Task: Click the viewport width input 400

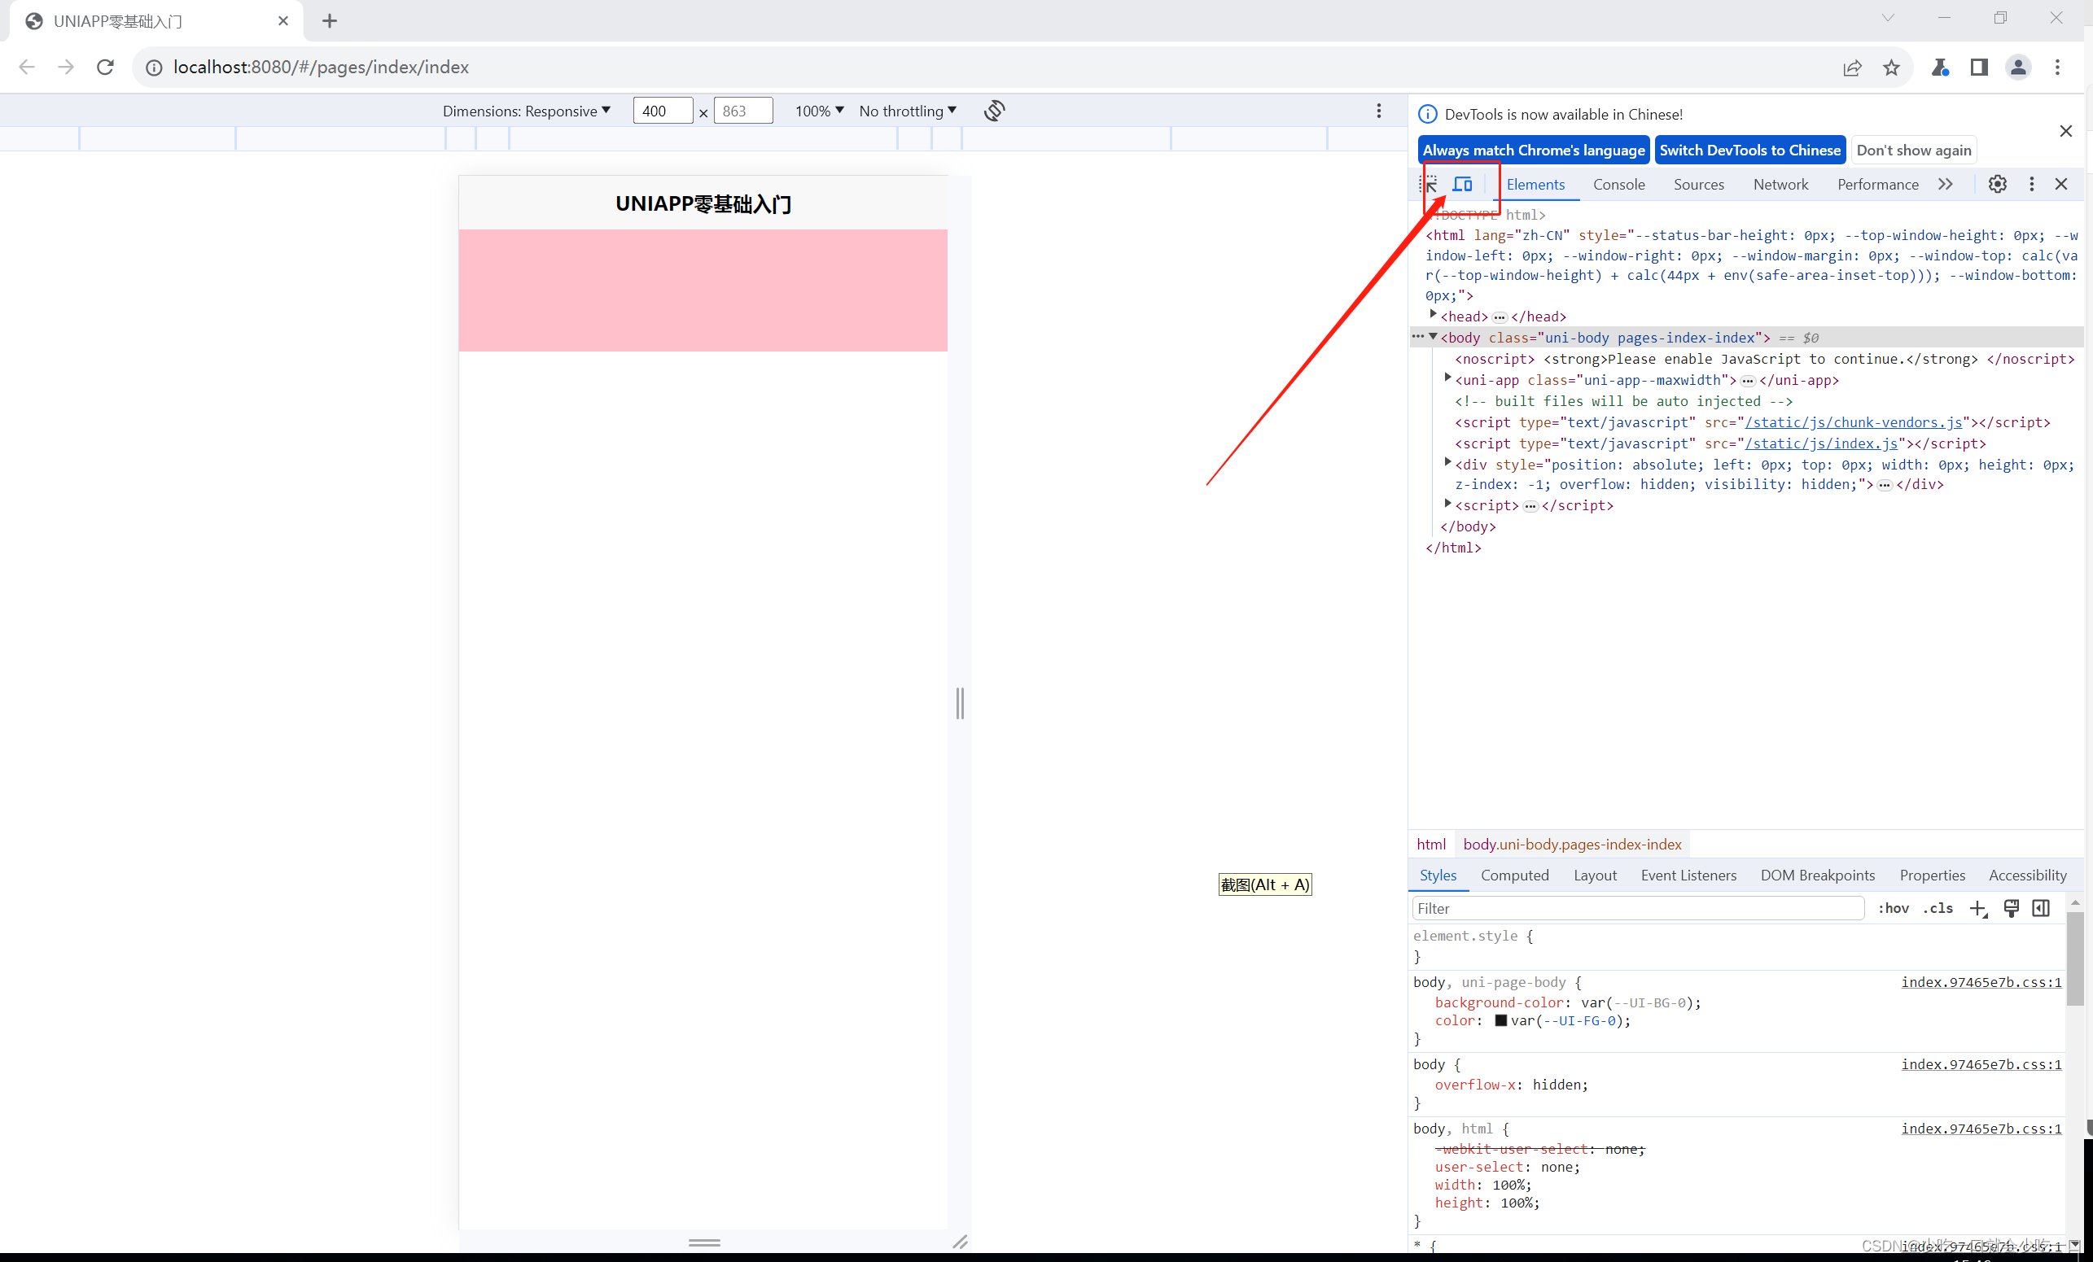Action: point(663,111)
